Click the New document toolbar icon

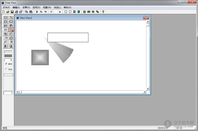[4, 12]
